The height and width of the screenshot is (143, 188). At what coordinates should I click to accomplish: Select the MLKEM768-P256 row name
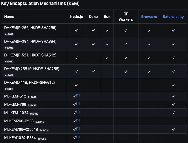(x=19, y=121)
